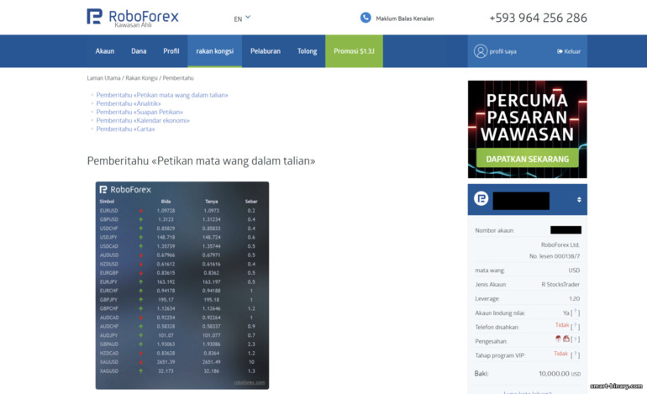Expand the account selector arrows
647x394 pixels.
[579, 200]
